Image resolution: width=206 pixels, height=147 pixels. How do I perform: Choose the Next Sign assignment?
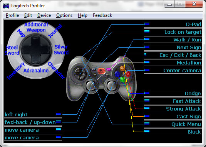(x=189, y=47)
